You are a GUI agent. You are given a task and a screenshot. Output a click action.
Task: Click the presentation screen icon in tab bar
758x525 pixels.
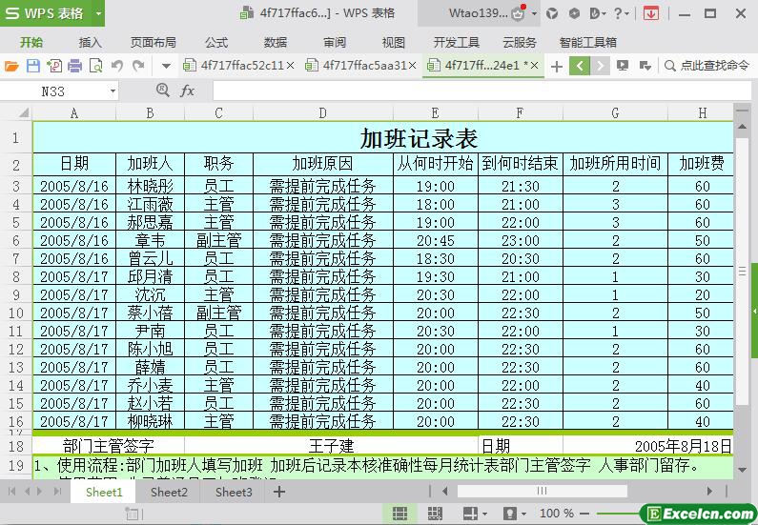point(623,65)
